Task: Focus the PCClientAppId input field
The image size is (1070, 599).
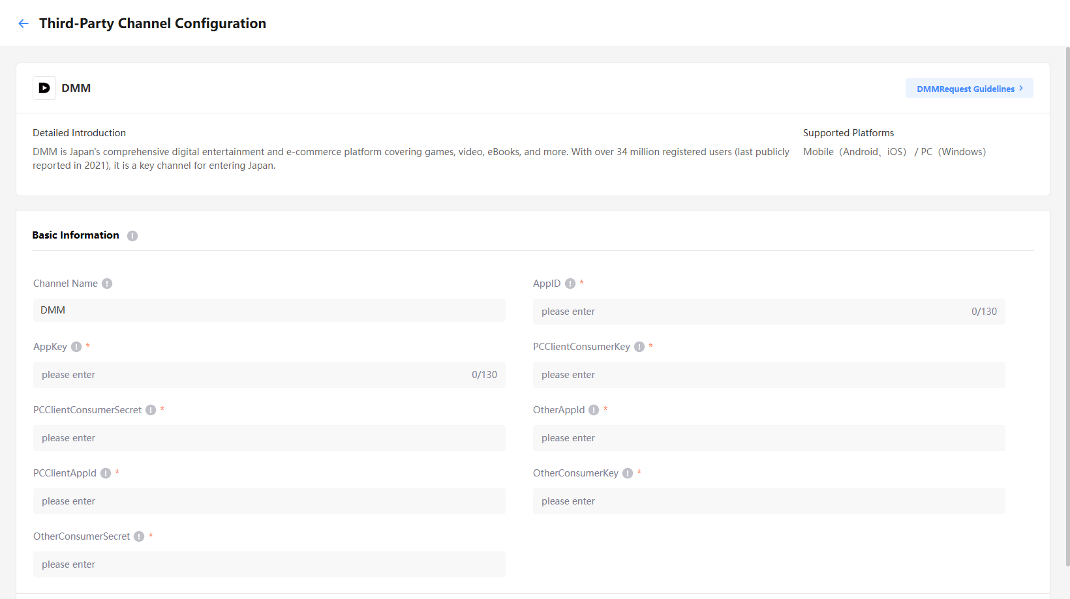Action: click(269, 501)
